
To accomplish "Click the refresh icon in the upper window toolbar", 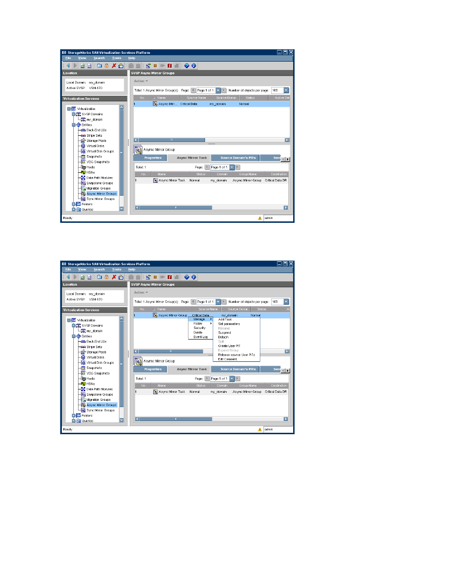I will [82, 66].
